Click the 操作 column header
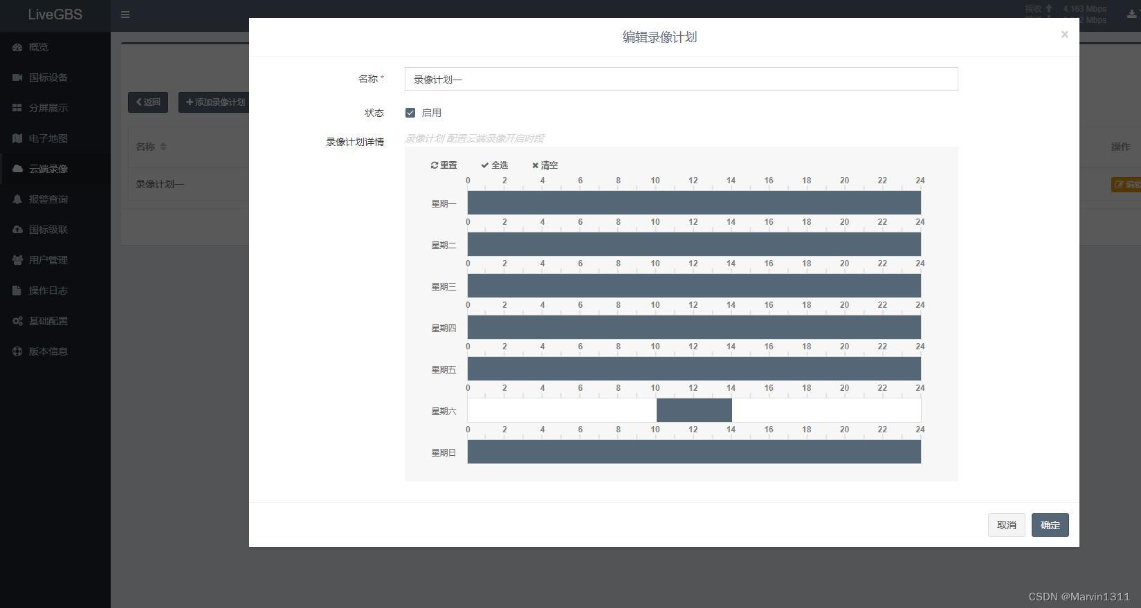 pos(1120,147)
